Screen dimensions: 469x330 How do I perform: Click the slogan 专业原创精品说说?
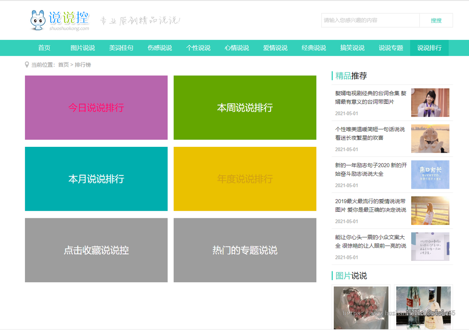point(140,20)
